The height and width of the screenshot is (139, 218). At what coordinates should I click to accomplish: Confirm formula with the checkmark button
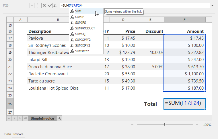pyautogui.click(x=49, y=5)
